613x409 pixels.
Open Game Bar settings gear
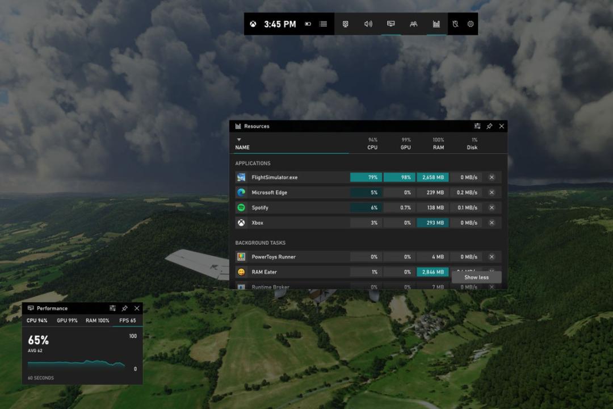(x=471, y=24)
